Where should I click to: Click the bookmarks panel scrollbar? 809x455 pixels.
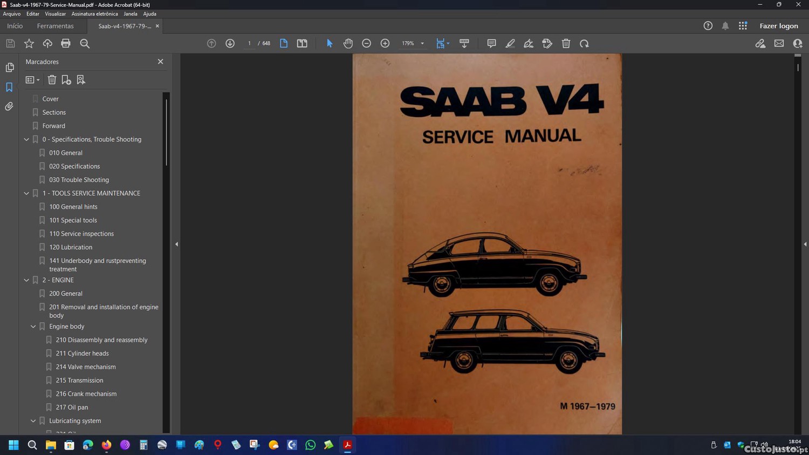[166, 132]
